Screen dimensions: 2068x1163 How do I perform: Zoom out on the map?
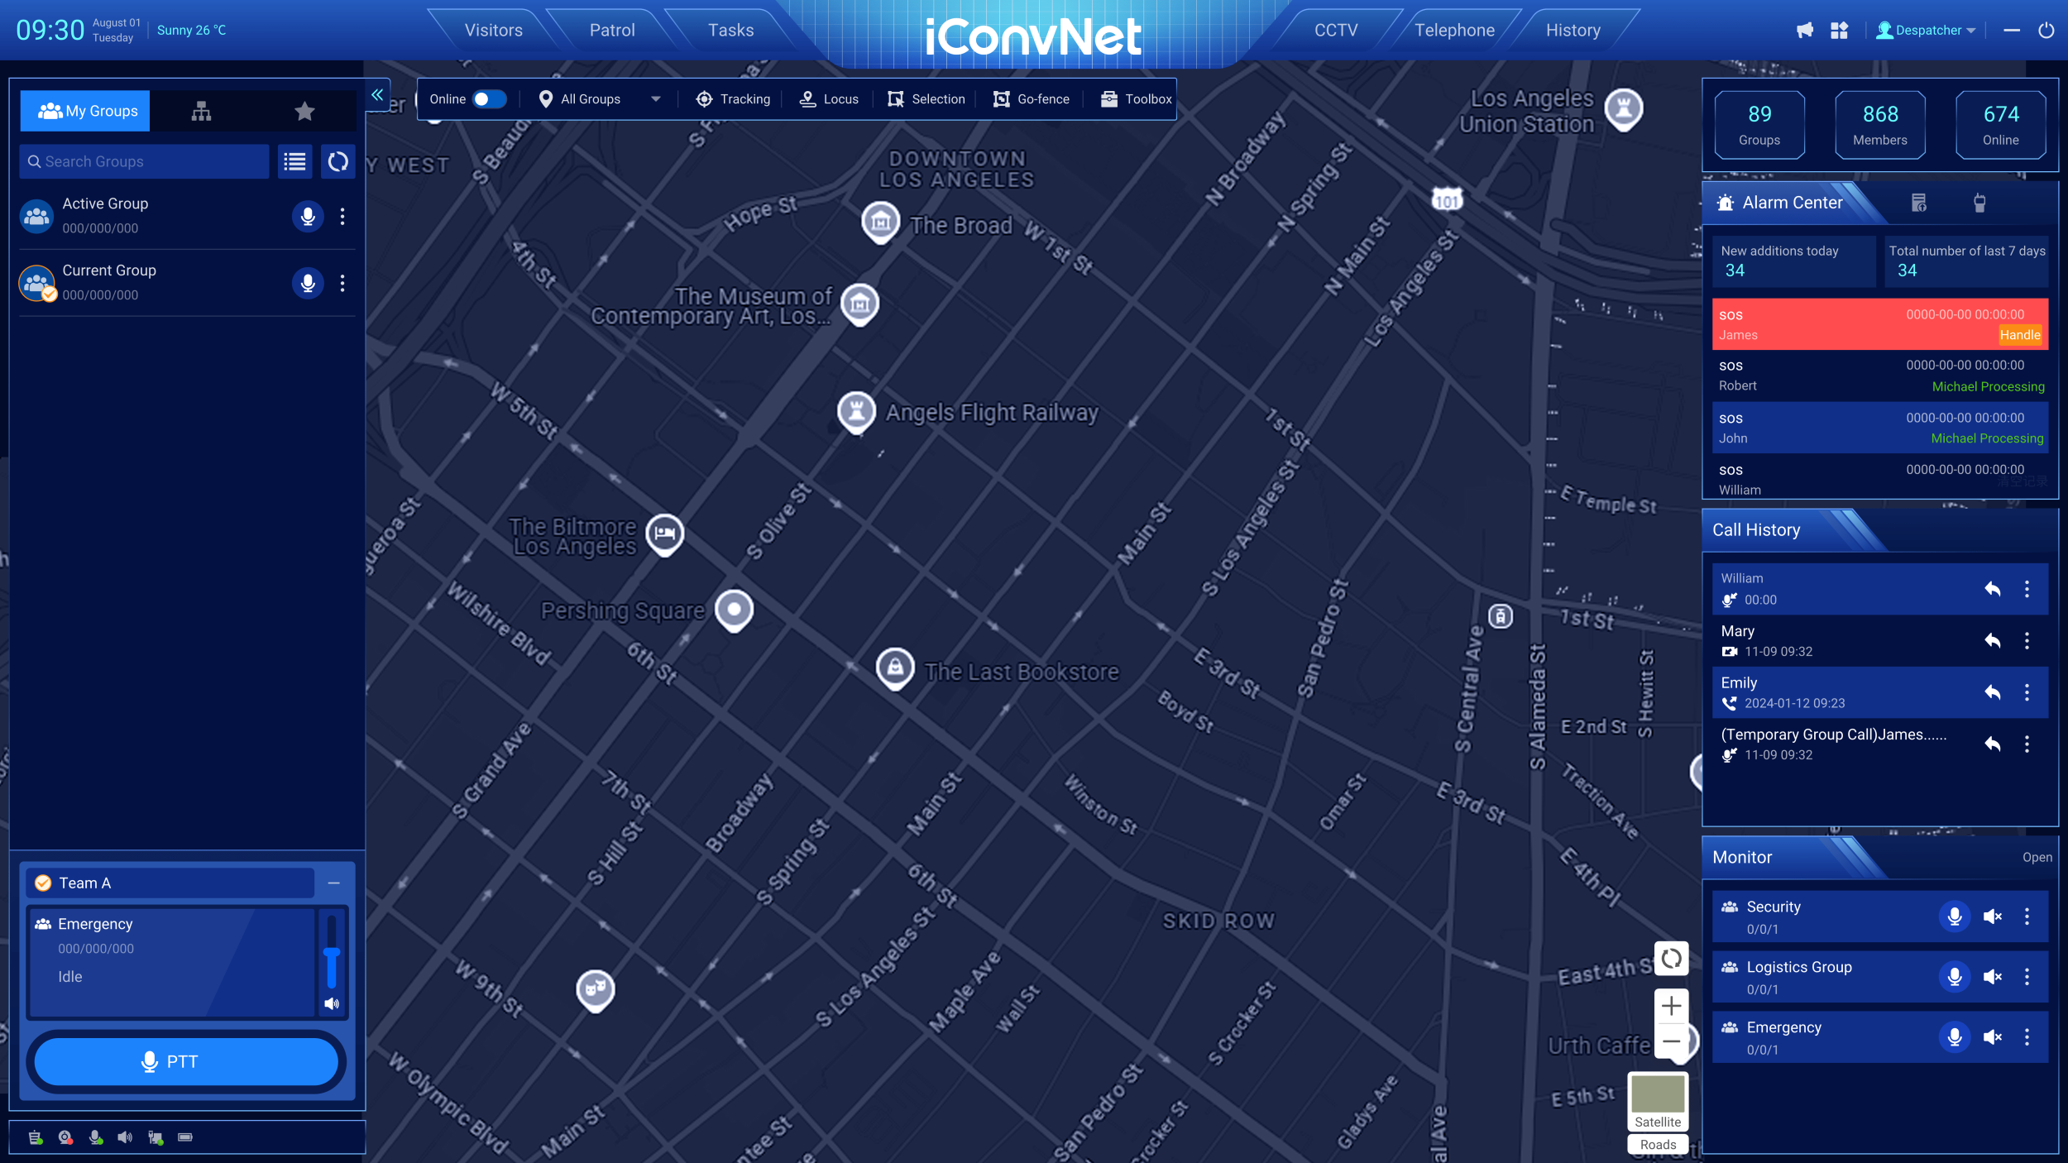click(x=1671, y=1041)
